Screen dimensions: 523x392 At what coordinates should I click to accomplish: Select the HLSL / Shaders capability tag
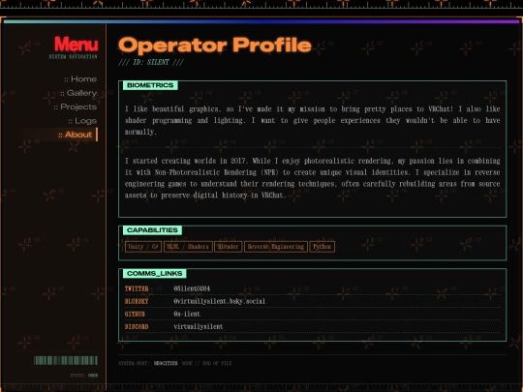pyautogui.click(x=188, y=247)
